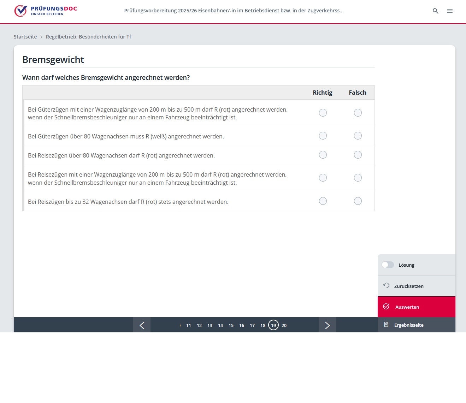Open the Startseite breadcrumb link
The height and width of the screenshot is (403, 466).
coord(25,37)
